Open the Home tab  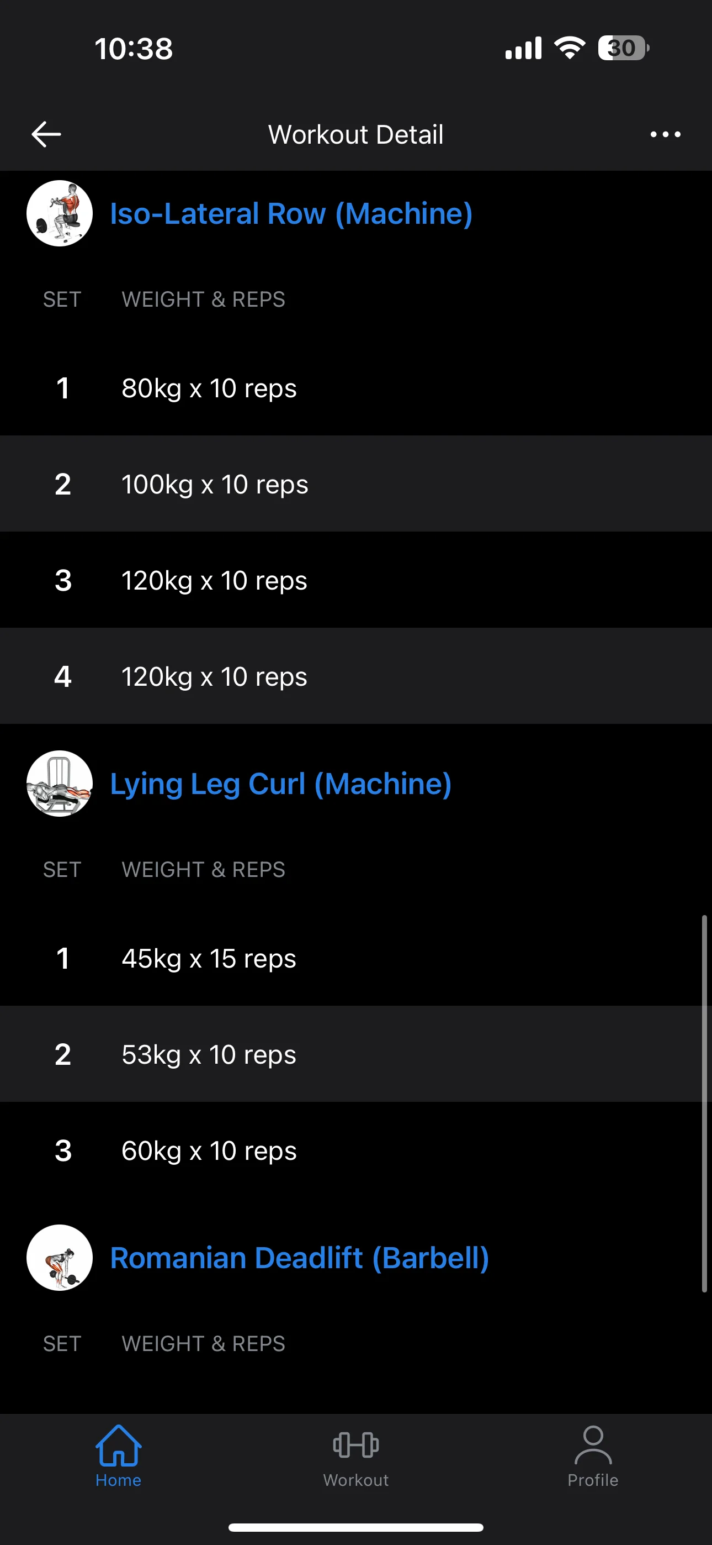coord(118,1455)
